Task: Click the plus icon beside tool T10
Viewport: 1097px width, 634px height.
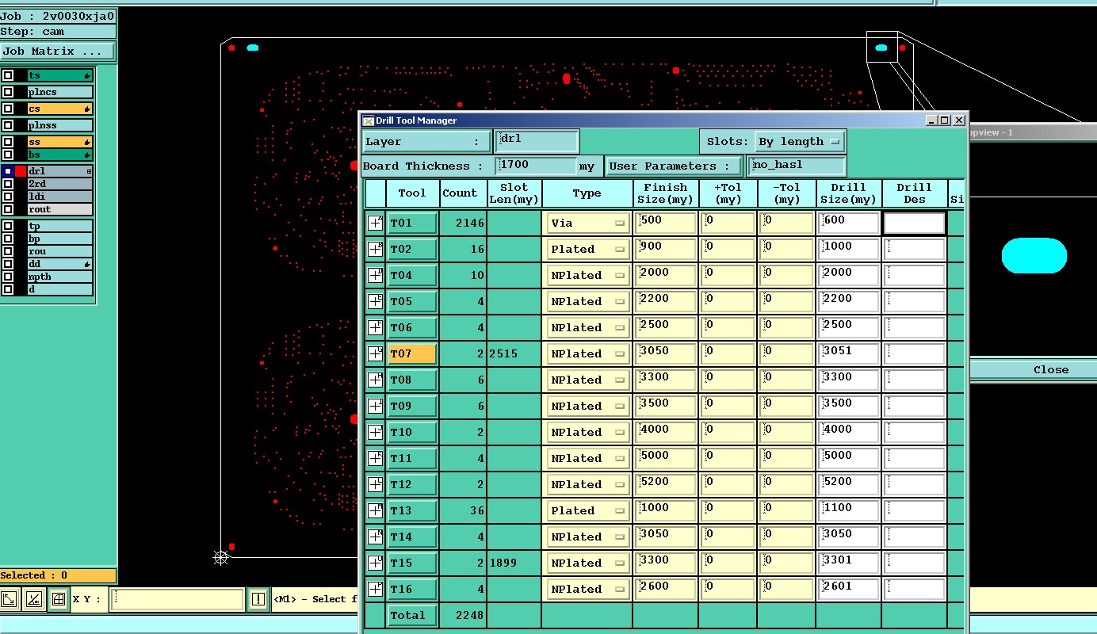Action: 375,432
